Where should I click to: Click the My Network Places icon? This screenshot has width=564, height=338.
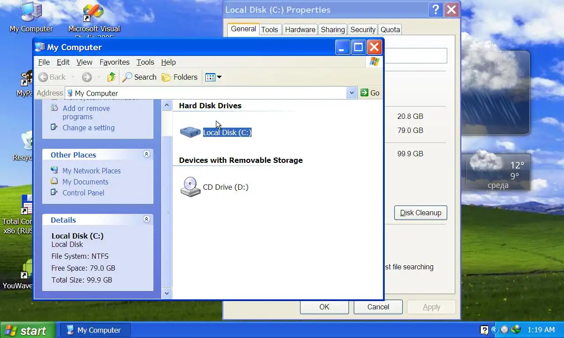(x=54, y=170)
